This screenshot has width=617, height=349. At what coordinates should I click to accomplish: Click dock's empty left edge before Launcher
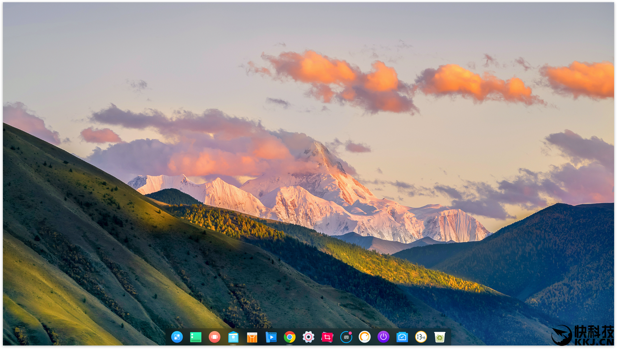[x=167, y=337]
